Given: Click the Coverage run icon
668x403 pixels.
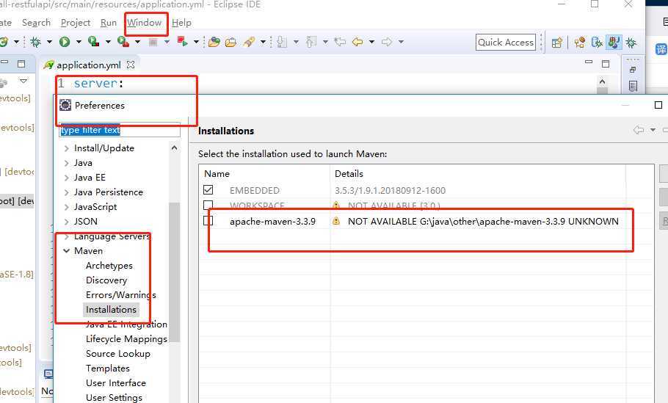Looking at the screenshot, I should (93, 42).
